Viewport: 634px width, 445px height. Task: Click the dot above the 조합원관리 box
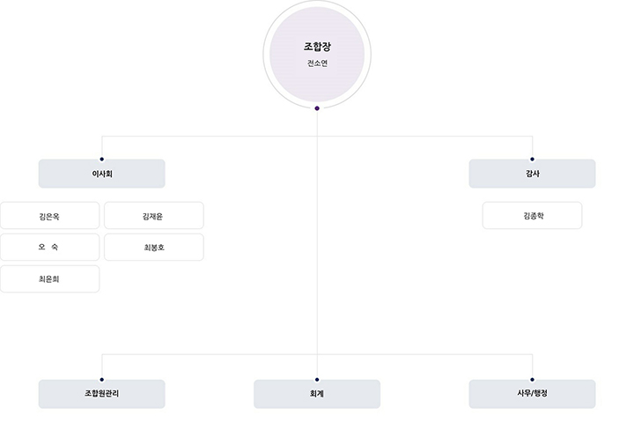click(x=101, y=380)
